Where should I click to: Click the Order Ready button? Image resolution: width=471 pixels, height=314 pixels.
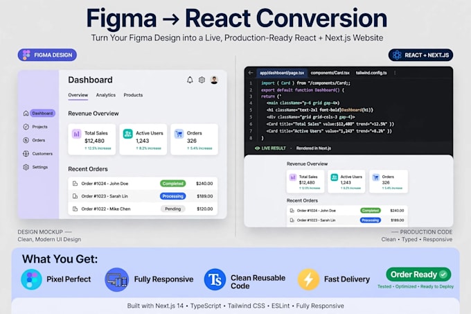click(418, 274)
